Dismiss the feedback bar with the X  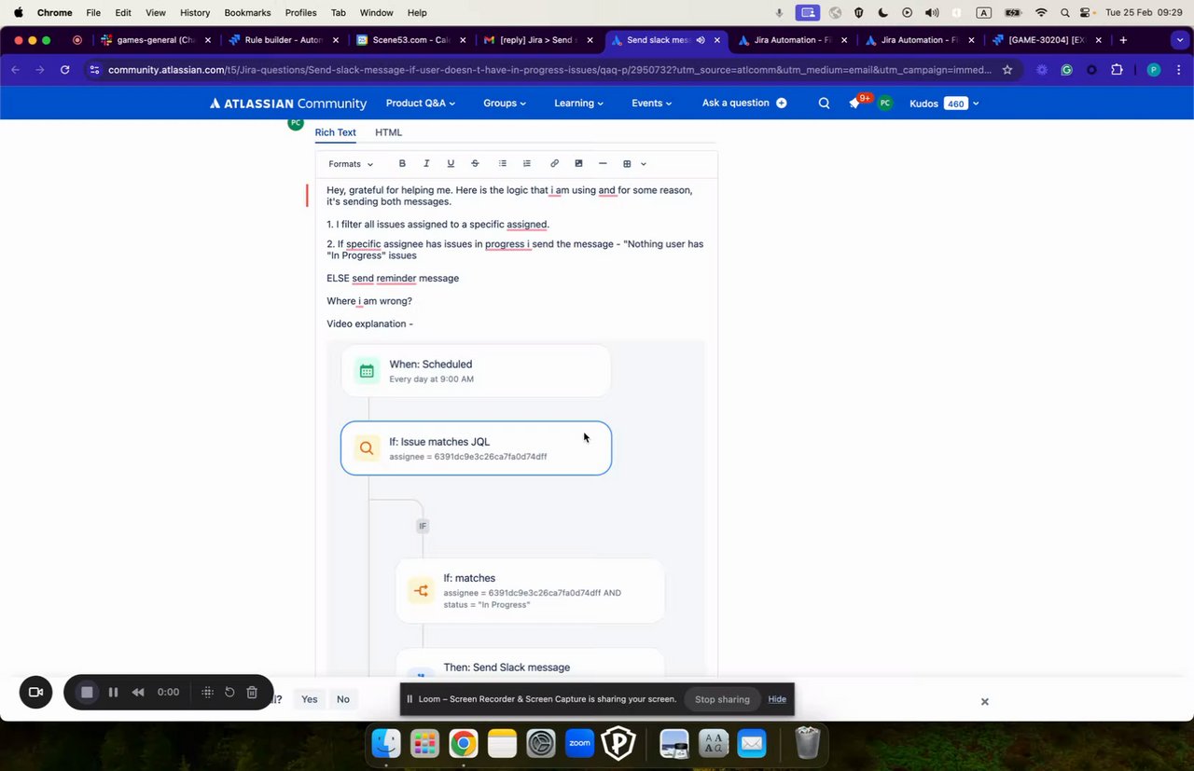click(x=984, y=702)
